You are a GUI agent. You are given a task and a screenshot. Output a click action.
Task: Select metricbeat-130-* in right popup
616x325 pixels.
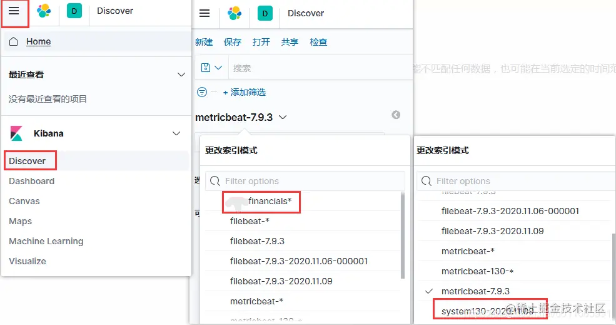[x=478, y=272]
